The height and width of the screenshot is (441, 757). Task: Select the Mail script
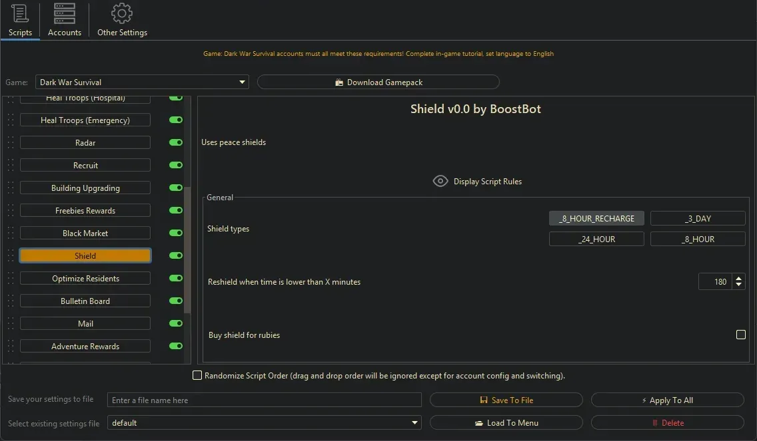click(85, 324)
